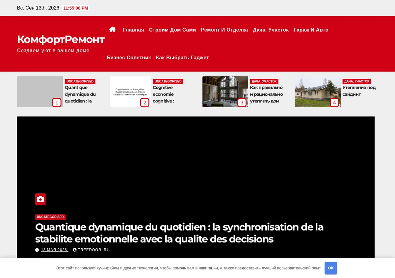
Task: Click the home icon in navigation bar
Action: tap(112, 30)
